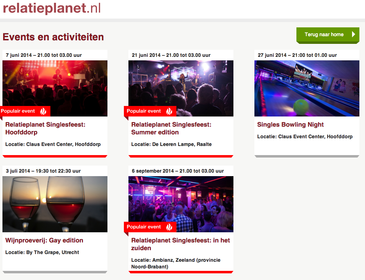Select the De Leeren Lampe concert photo
The width and height of the screenshot is (365, 280).
[x=181, y=88]
